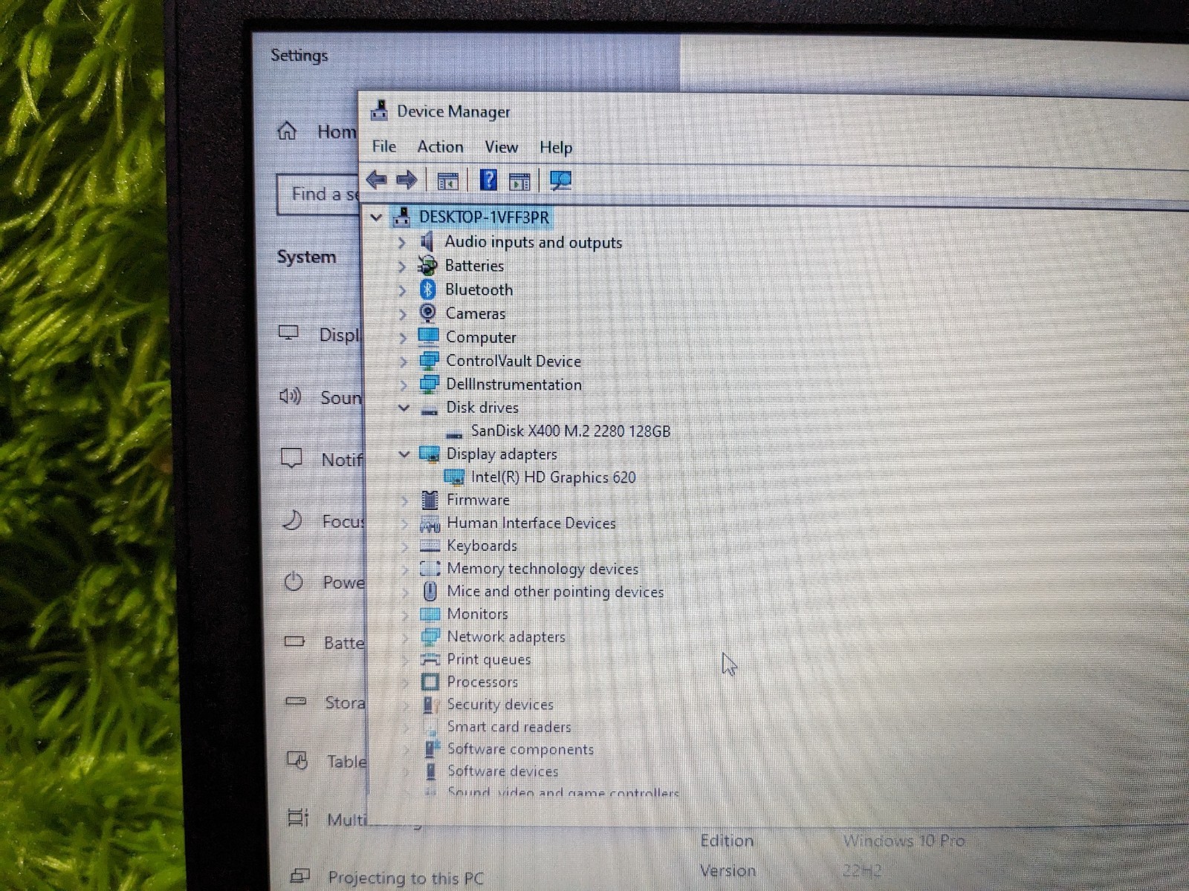This screenshot has width=1189, height=891.
Task: Expand the Computer node chevron
Action: 403,338
